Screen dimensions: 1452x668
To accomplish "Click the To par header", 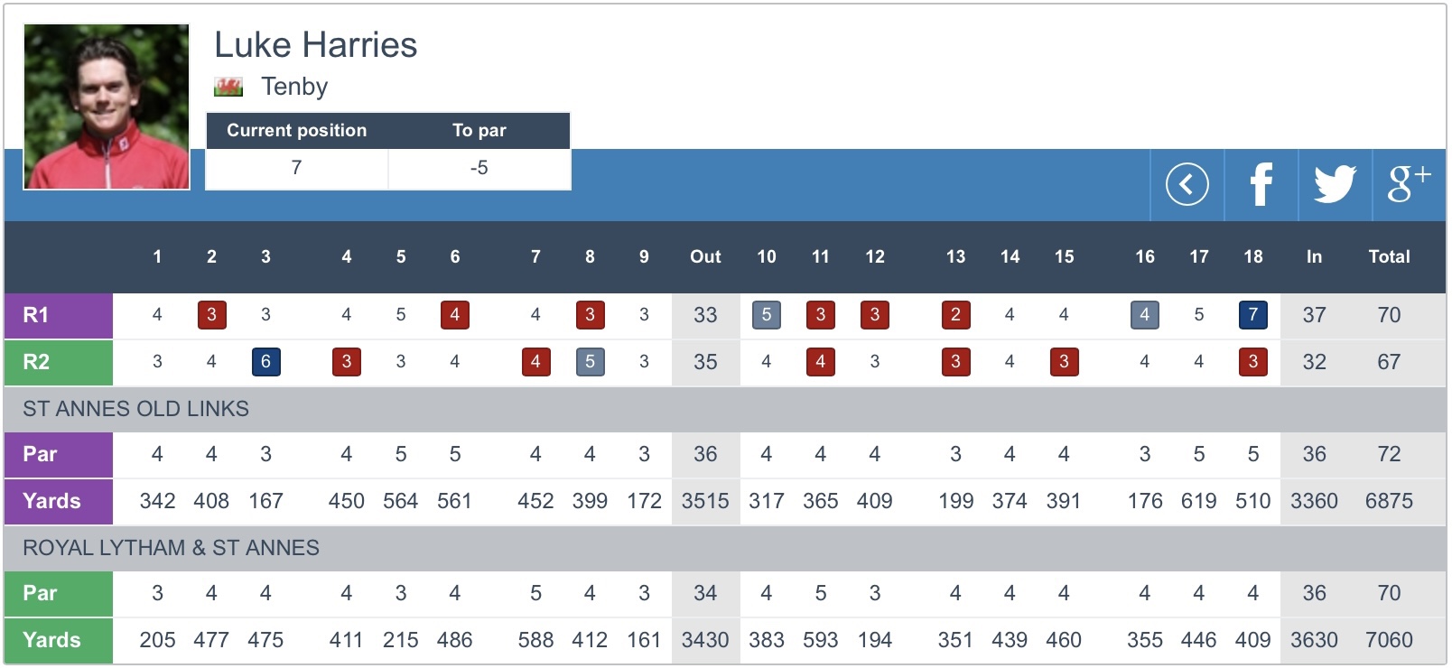I will (x=479, y=130).
